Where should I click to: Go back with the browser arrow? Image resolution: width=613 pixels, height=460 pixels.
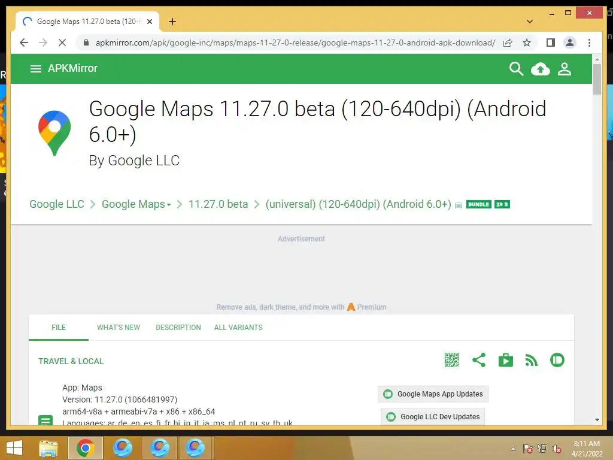24,43
